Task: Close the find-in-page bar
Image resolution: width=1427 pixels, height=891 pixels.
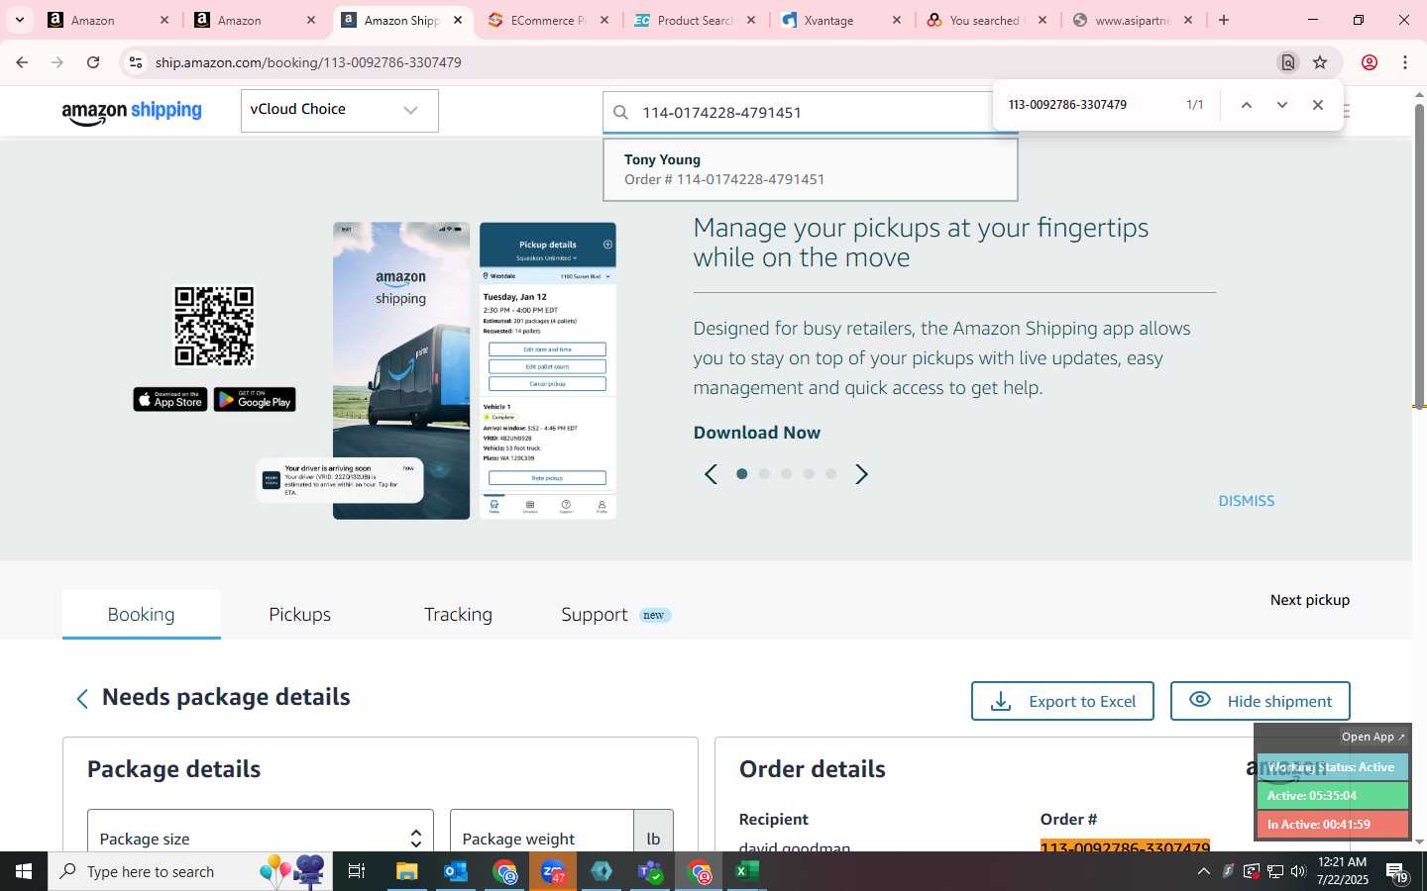Action: point(1318,105)
